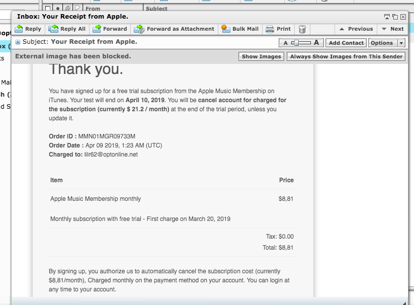Click the Apple Music Membership monthly item
The image size is (414, 305).
(x=96, y=199)
